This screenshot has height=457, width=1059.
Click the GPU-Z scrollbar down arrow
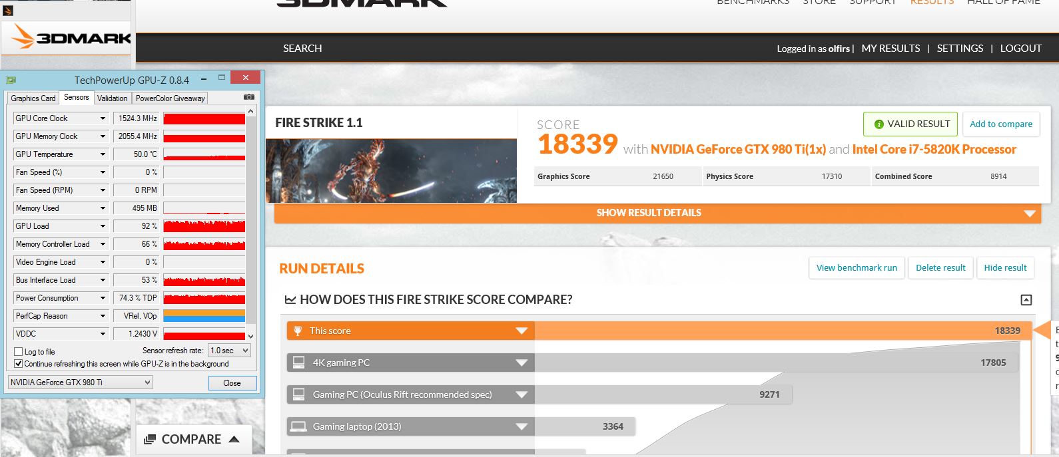click(250, 337)
